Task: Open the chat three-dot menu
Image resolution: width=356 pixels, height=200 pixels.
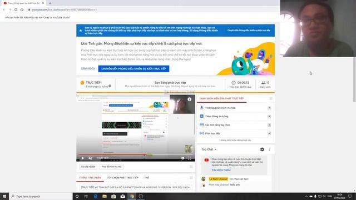Action: [269, 149]
